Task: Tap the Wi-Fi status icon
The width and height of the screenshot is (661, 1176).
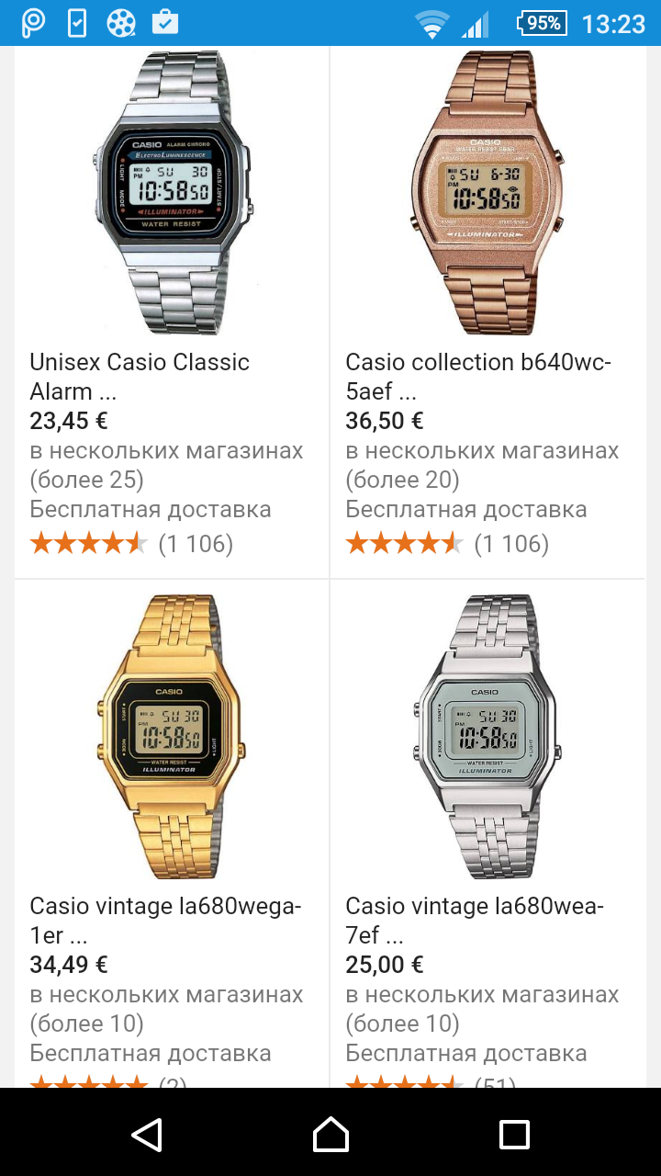Action: [x=431, y=25]
